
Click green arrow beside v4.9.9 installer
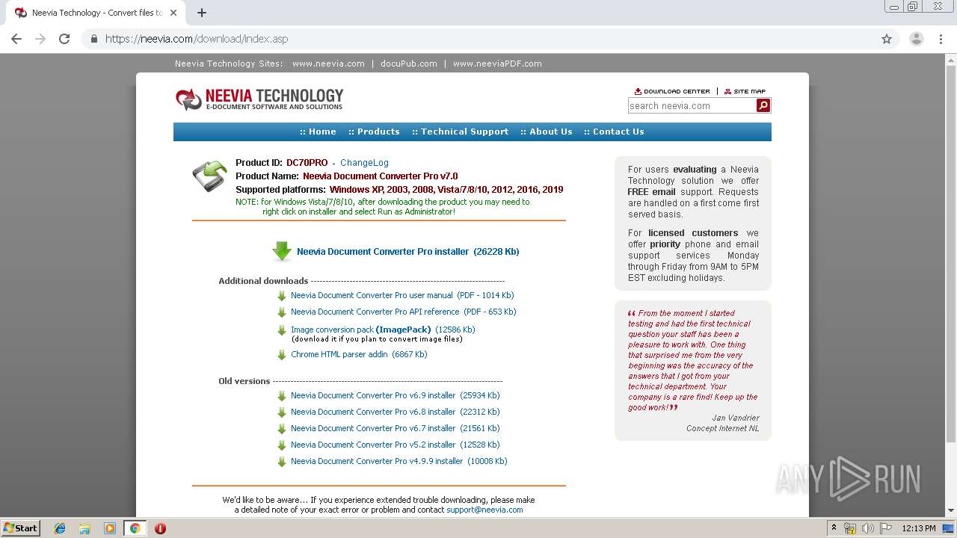coord(282,462)
